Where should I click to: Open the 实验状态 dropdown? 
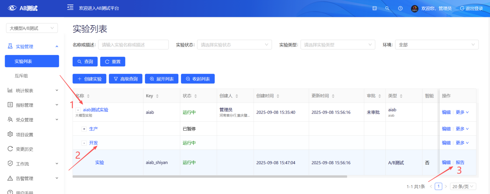234,45
